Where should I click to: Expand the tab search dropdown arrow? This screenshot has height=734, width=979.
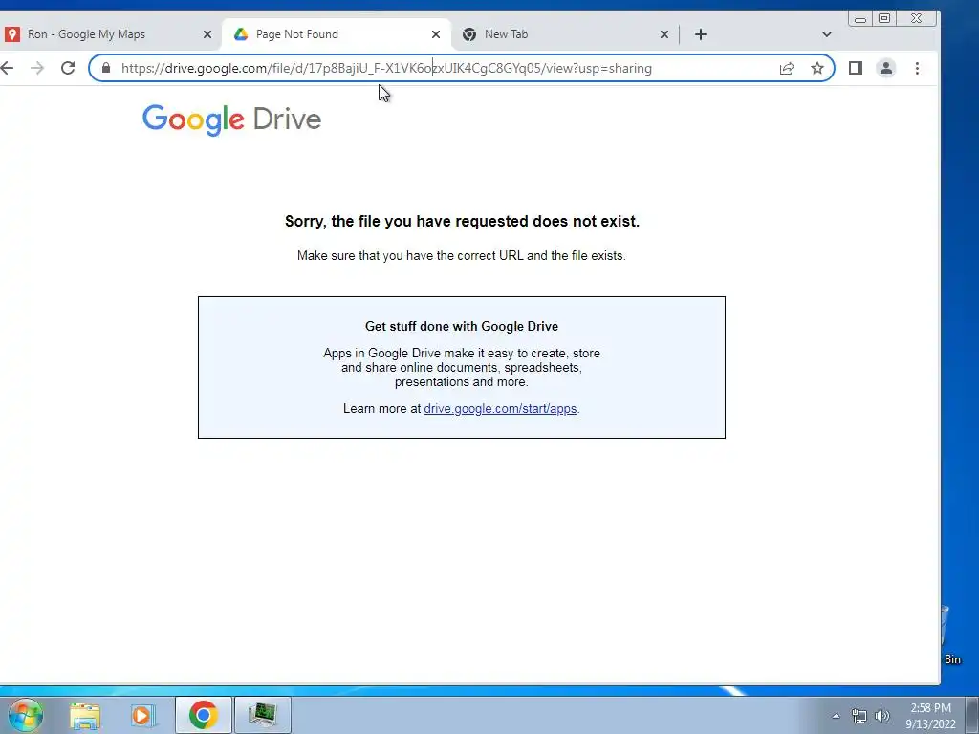(827, 34)
